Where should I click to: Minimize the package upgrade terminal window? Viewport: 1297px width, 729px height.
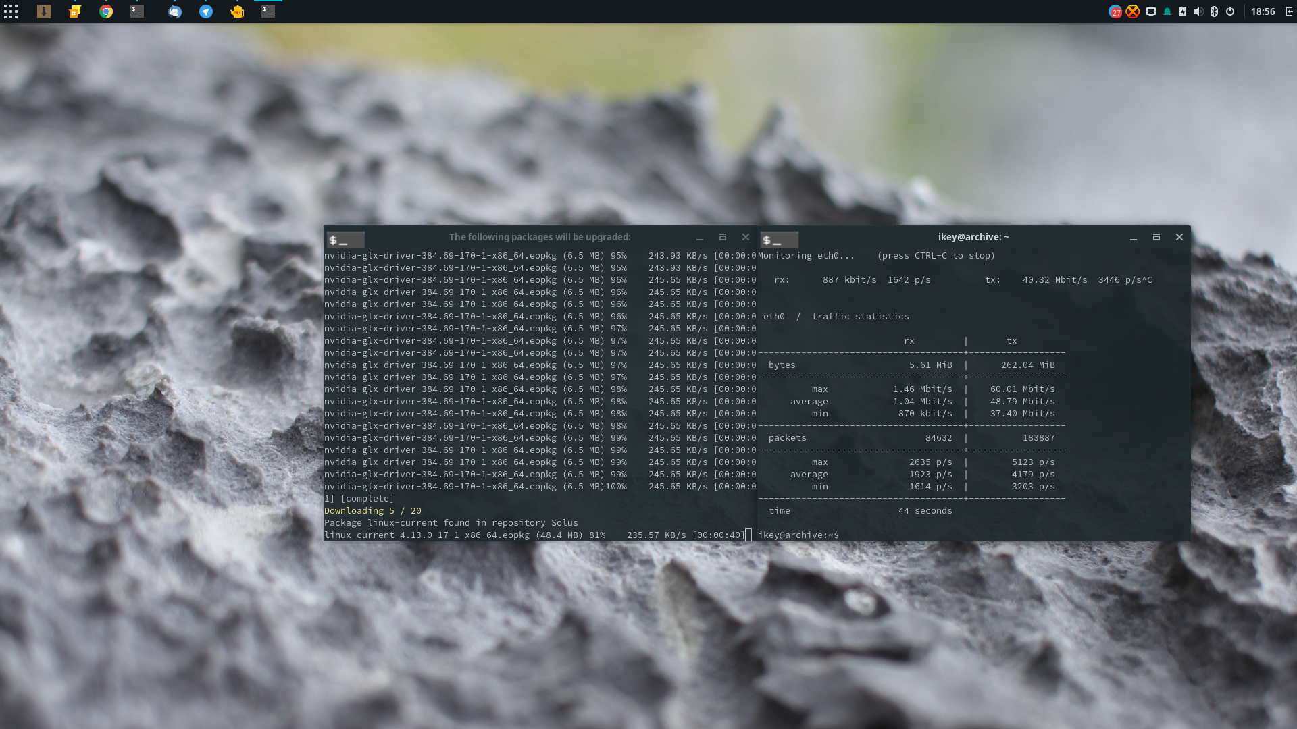[700, 238]
